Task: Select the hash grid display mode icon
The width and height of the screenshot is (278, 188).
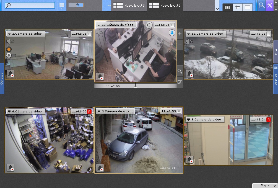Action: point(238,7)
